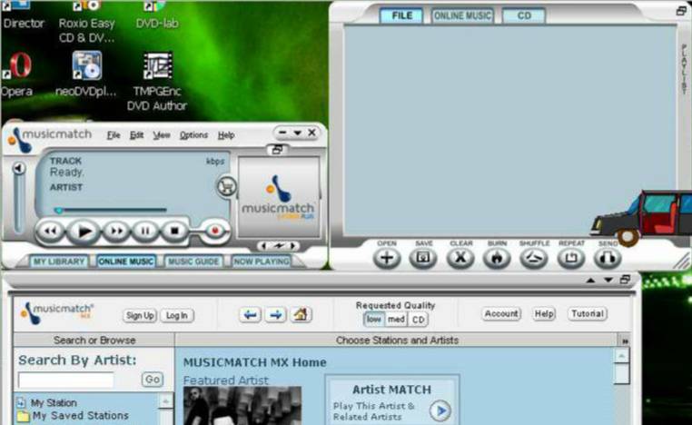This screenshot has width=692, height=425.
Task: Open the neoDVDplus desktop shortcut
Action: click(x=86, y=74)
